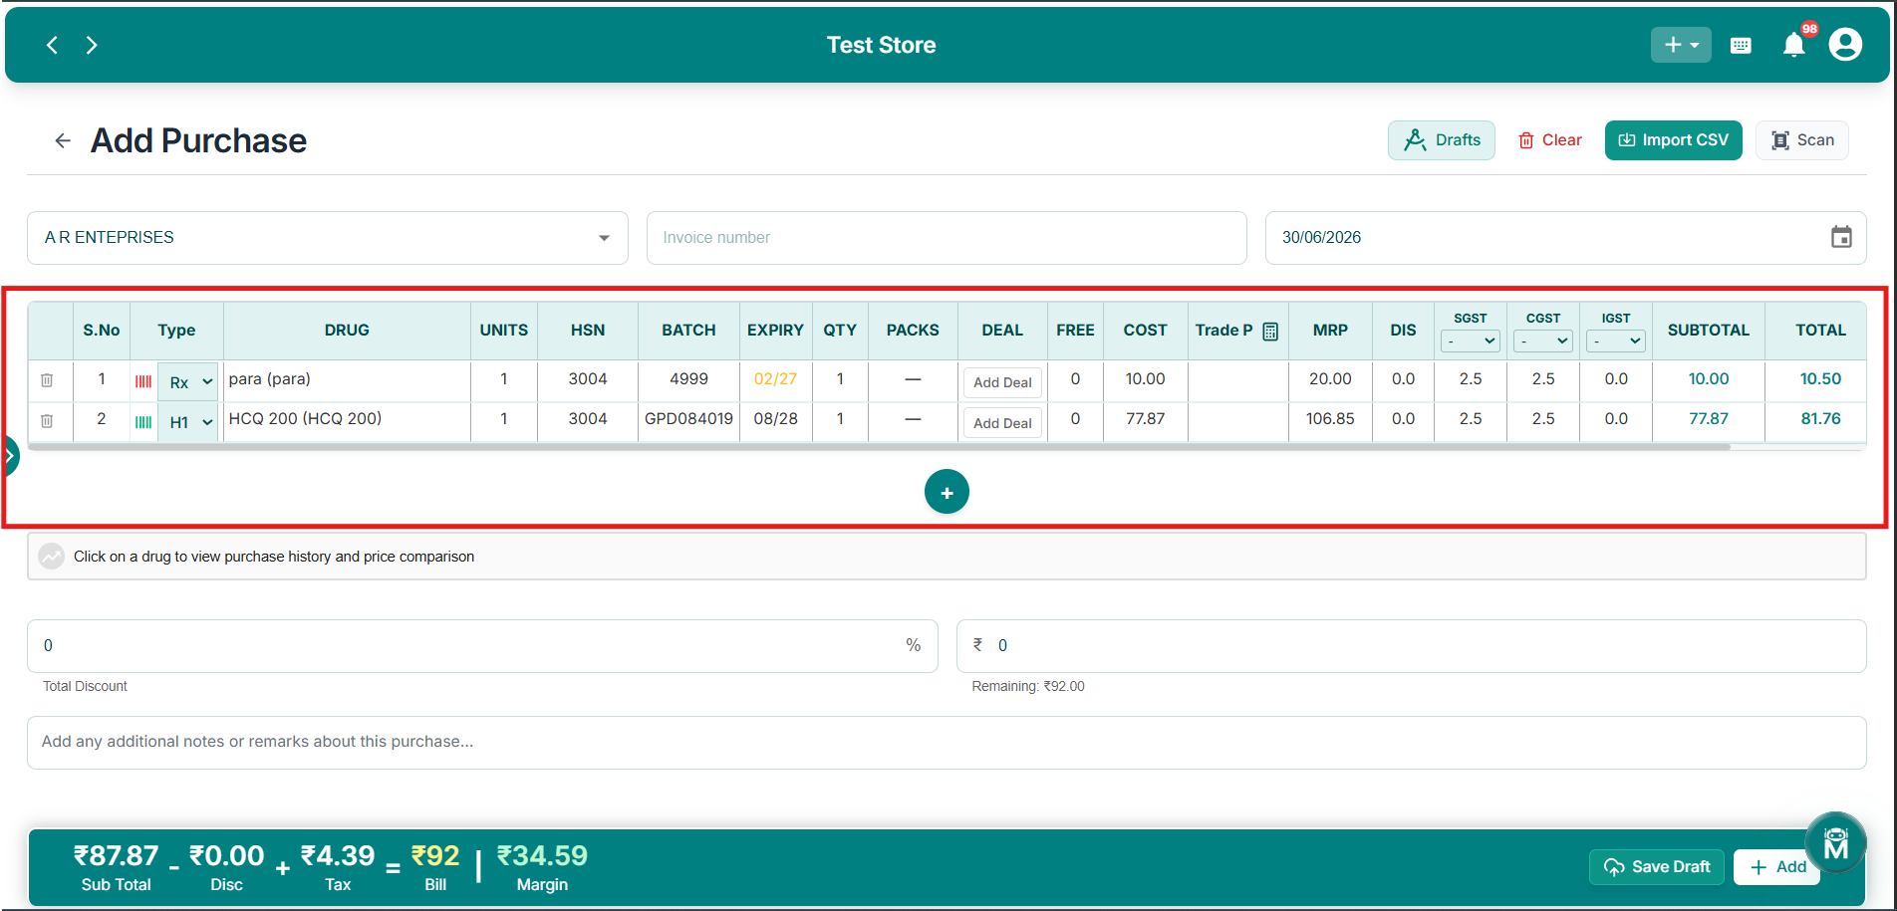Viewport: 1897px width, 911px height.
Task: Go back using the left chevron in header
Action: tap(52, 45)
